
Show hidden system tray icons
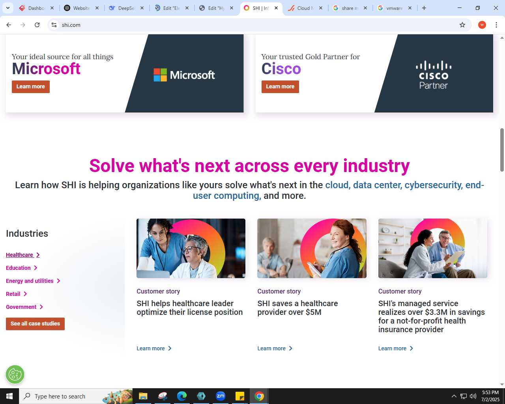point(454,396)
